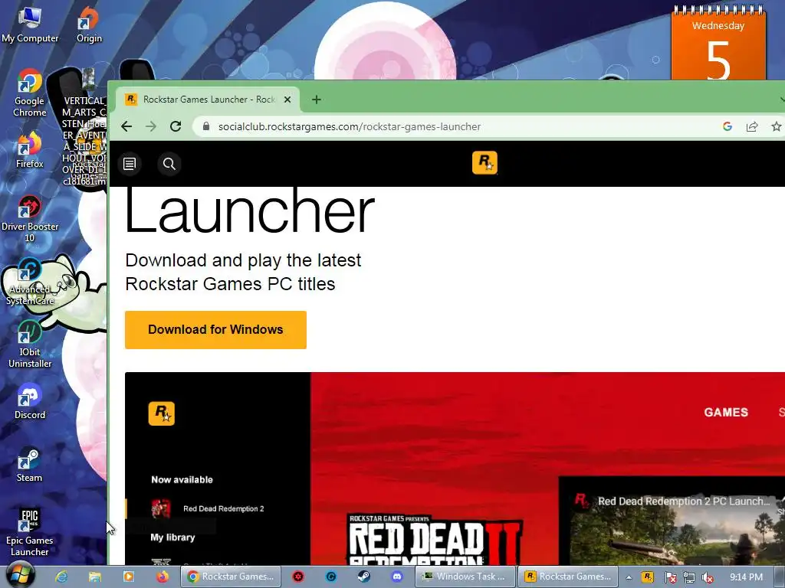
Task: Open Steam from the taskbar
Action: (364, 577)
